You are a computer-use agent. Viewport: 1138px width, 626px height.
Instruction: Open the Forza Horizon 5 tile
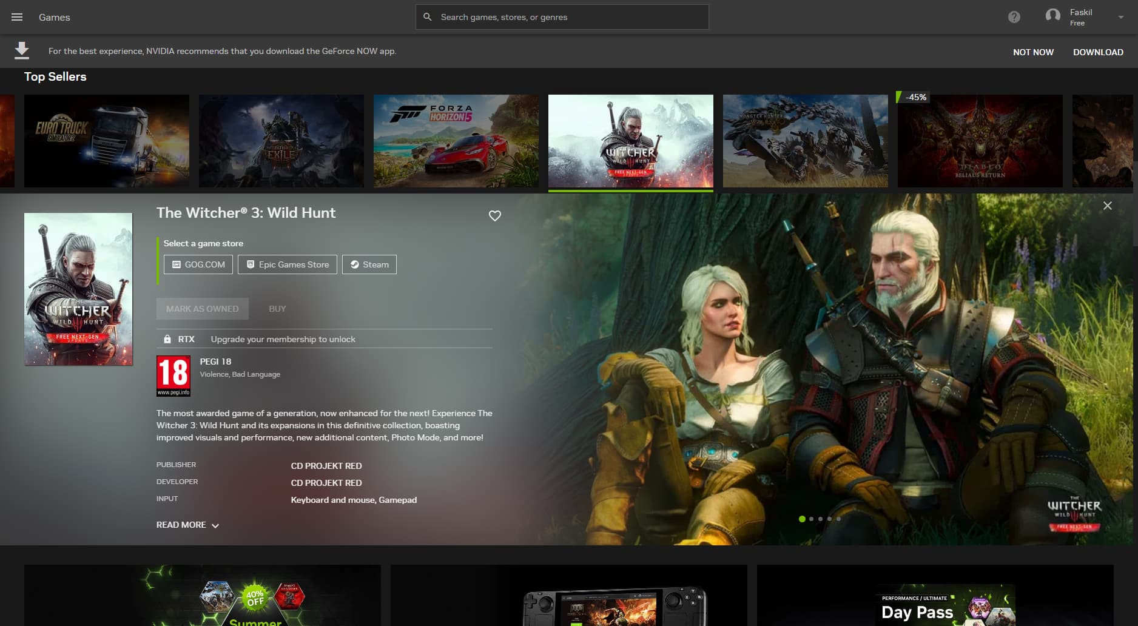tap(456, 141)
